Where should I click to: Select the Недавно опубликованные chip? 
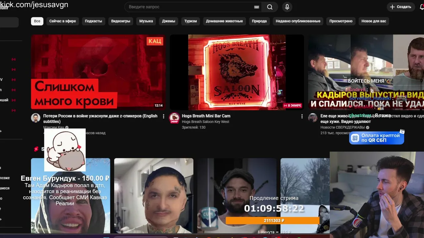click(298, 21)
